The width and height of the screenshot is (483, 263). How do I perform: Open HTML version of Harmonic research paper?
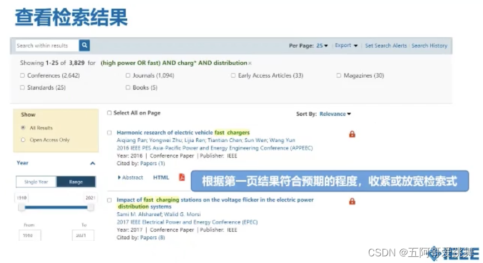pos(161,177)
